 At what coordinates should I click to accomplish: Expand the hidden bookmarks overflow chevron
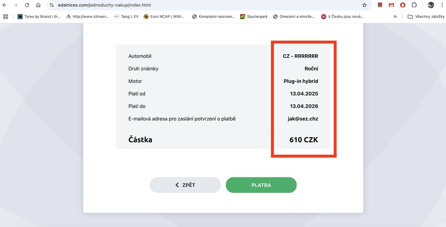395,16
